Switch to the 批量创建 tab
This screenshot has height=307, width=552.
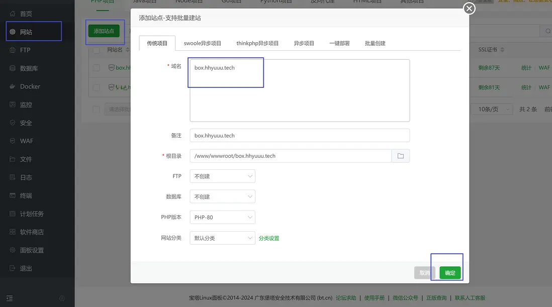click(x=375, y=43)
